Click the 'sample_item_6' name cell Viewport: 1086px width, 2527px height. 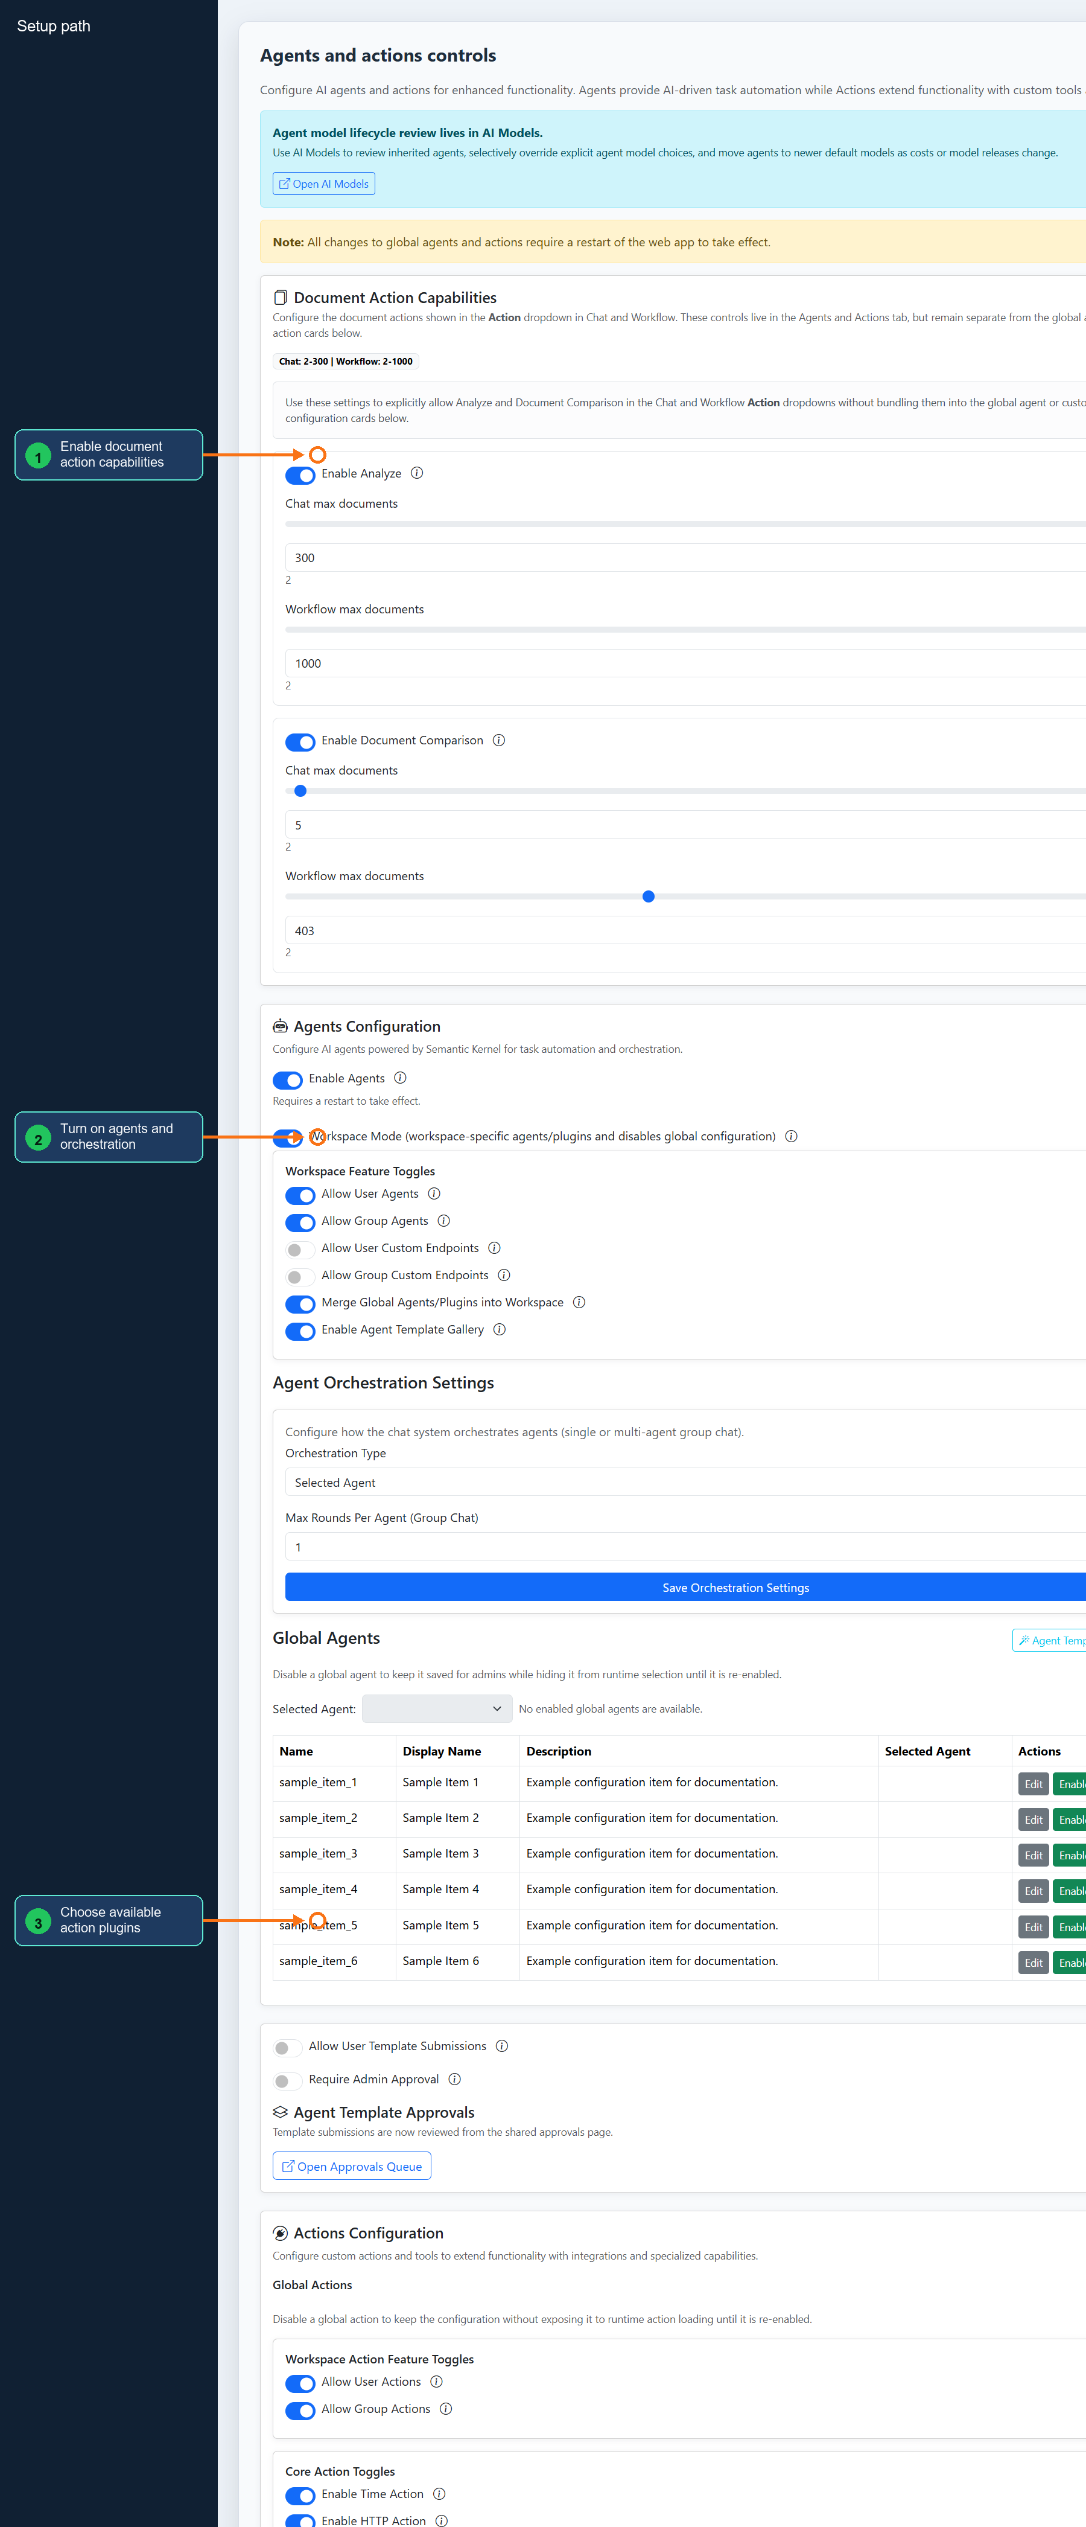[334, 1962]
